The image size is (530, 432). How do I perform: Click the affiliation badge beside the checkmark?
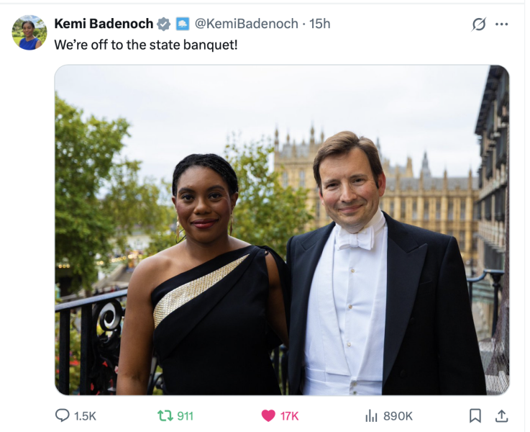click(x=183, y=24)
